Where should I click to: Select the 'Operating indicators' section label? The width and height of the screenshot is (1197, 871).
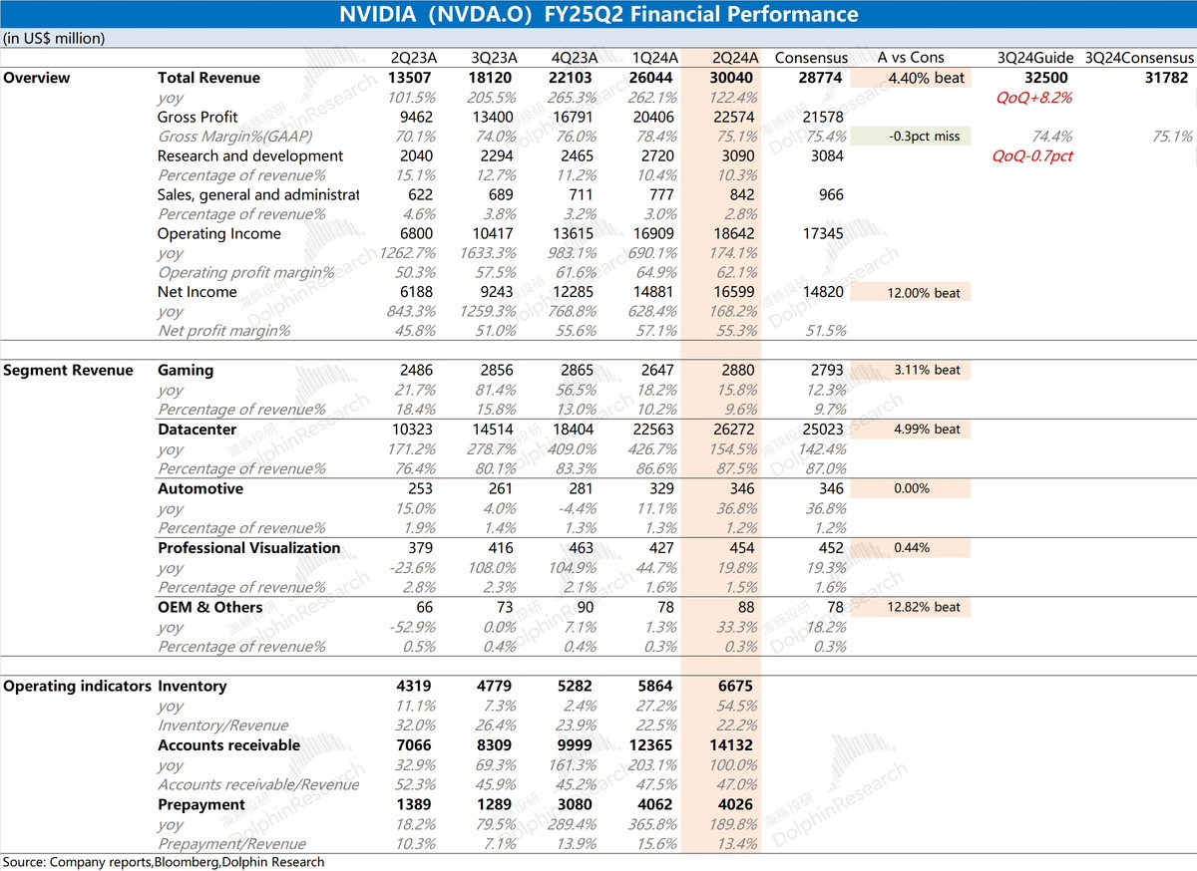pos(77,686)
